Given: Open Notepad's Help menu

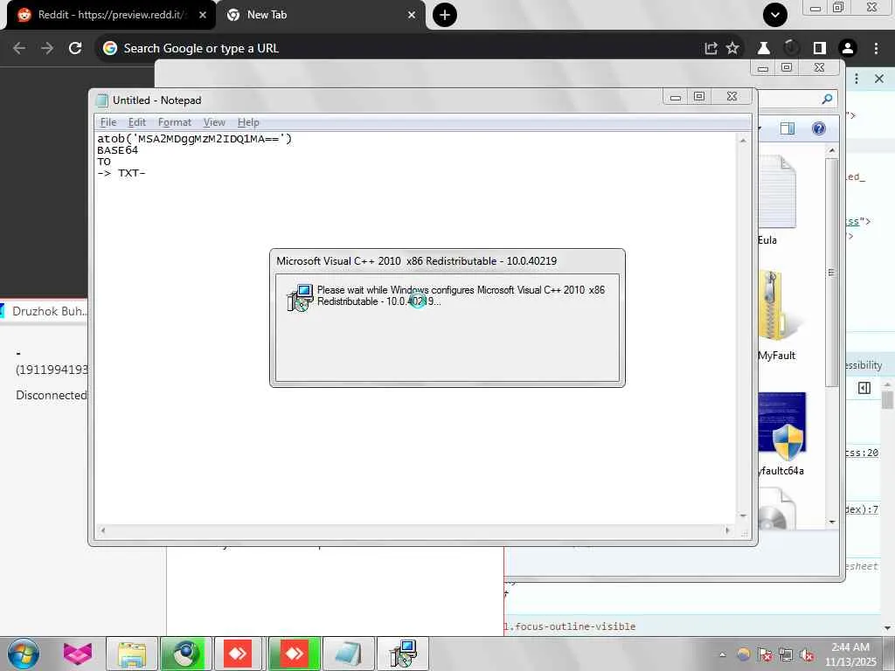Looking at the screenshot, I should click(248, 122).
